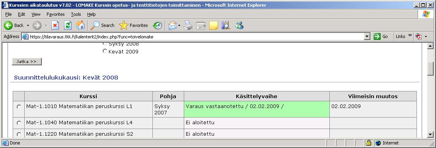Screen dimensions: 436x148
Task: Click the green Varaus vastaanotettu status cell
Action: point(257,109)
